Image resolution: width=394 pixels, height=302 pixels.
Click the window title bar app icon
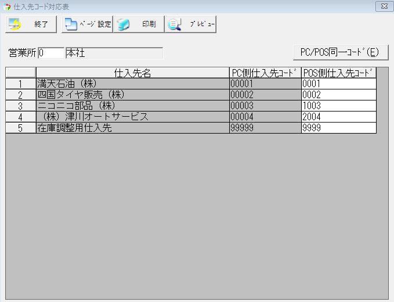point(7,6)
